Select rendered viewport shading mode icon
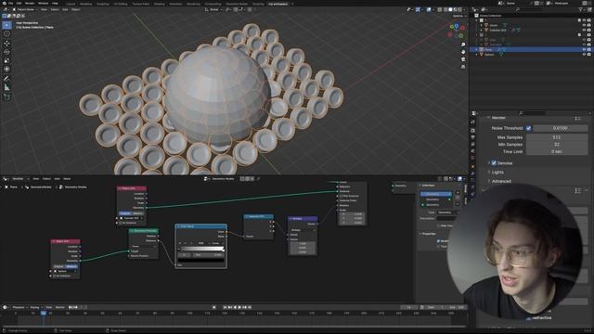 tap(459, 9)
